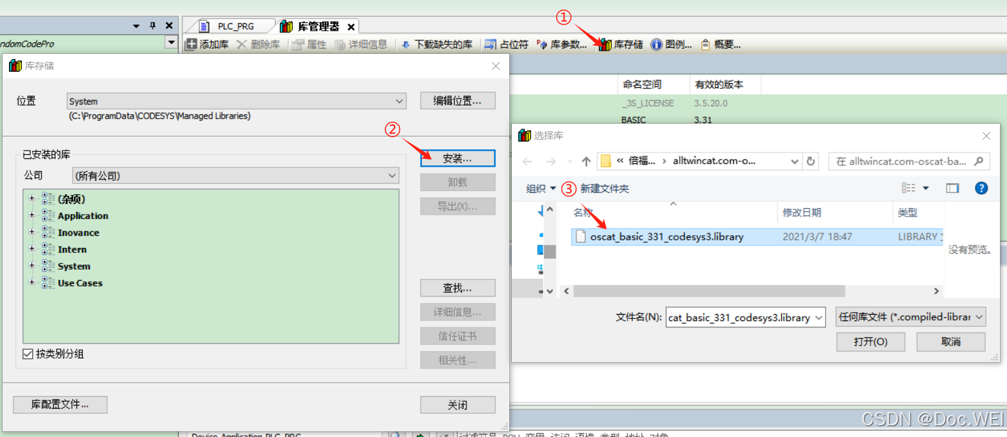Click the 编辑位置 Edit Locations button

(458, 101)
